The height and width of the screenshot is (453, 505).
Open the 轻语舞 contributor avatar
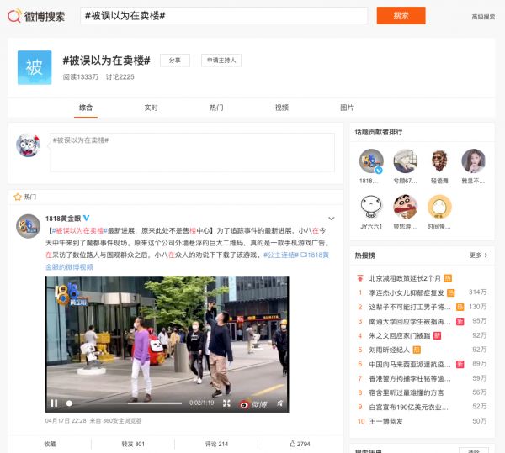click(x=439, y=161)
